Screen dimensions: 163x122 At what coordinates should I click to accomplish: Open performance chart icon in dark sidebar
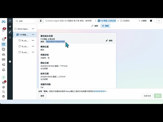[x=10, y=26]
